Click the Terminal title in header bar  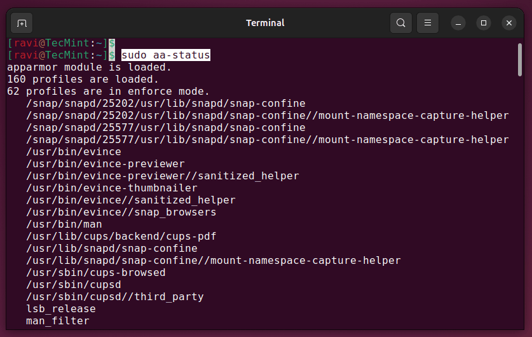(x=265, y=23)
